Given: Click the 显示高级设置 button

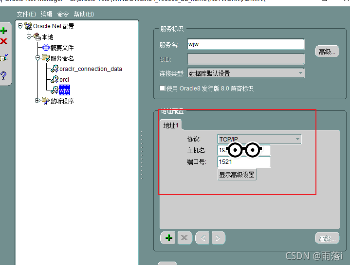Looking at the screenshot, I should click(x=237, y=175).
